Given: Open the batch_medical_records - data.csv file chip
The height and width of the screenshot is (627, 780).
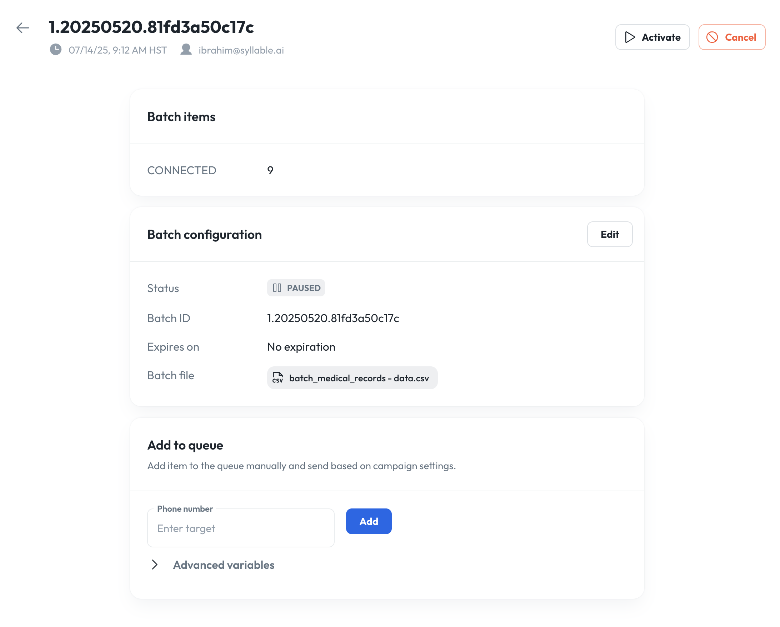Looking at the screenshot, I should coord(352,378).
